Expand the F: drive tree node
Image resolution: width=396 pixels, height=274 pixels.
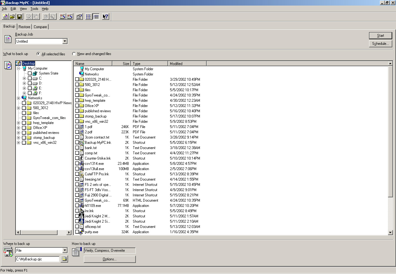tap(24, 93)
